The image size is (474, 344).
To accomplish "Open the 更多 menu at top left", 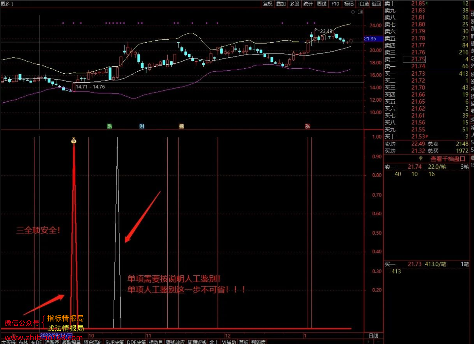I will pyautogui.click(x=6, y=4).
